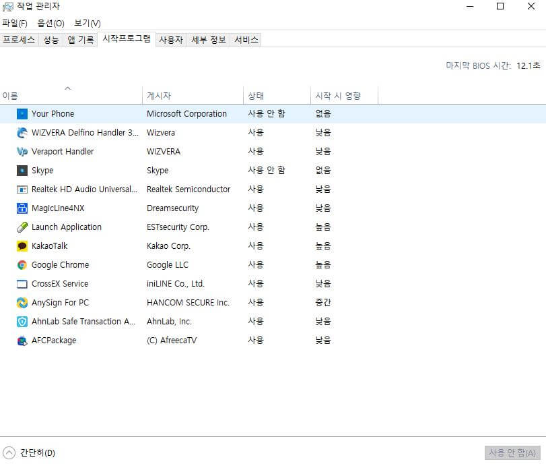
Task: Click the Launch Application pill icon
Action: coord(22,227)
